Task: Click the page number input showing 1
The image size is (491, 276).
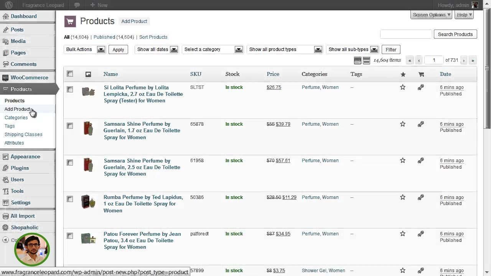Action: 434,60
